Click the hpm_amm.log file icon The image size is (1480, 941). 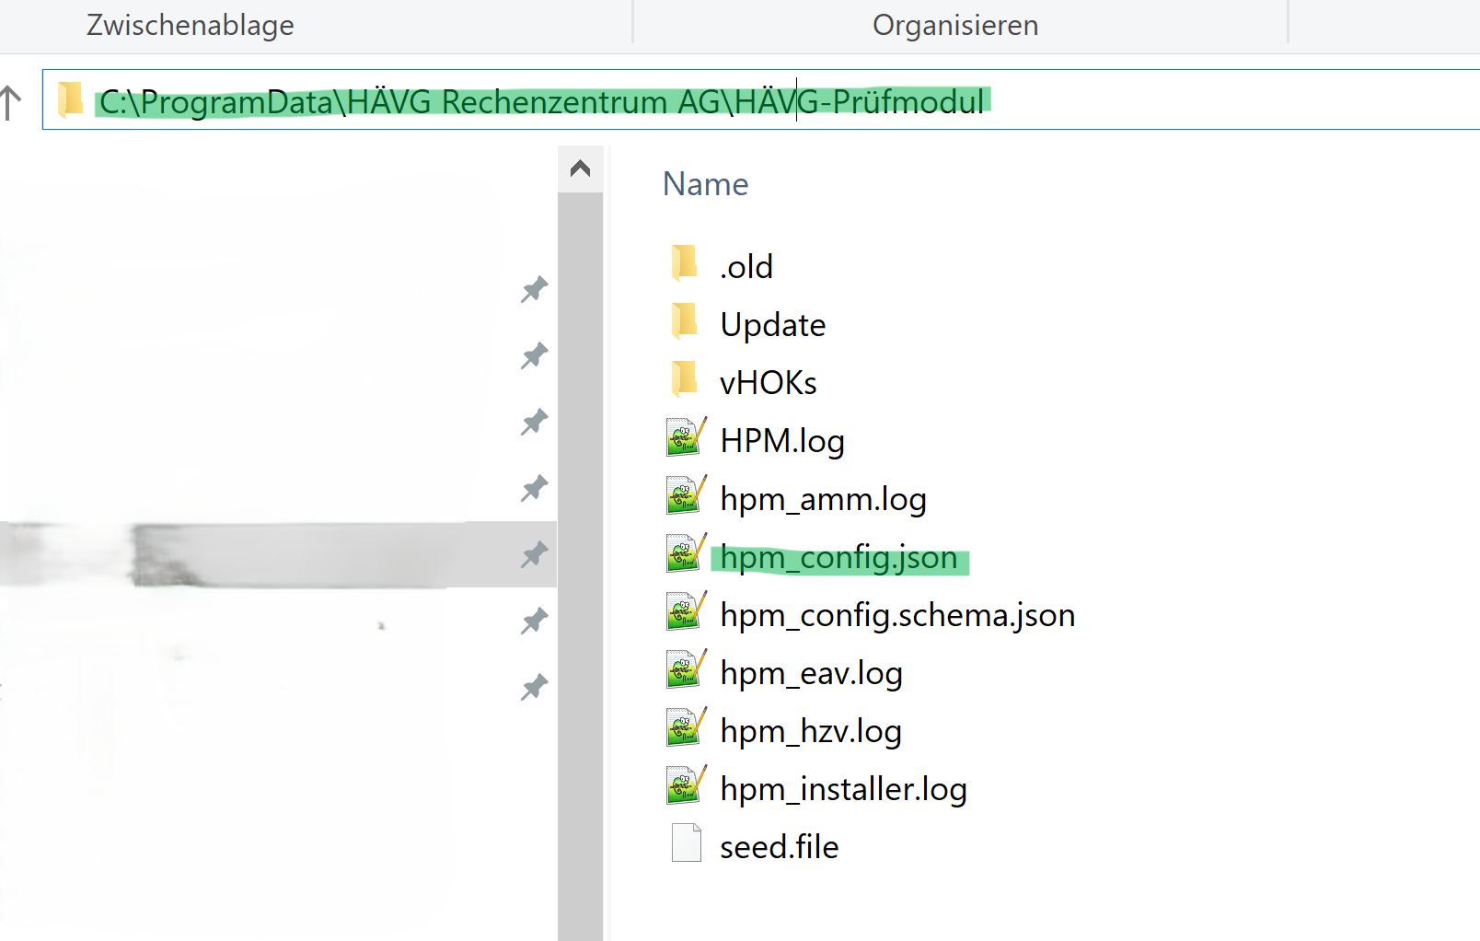(686, 497)
